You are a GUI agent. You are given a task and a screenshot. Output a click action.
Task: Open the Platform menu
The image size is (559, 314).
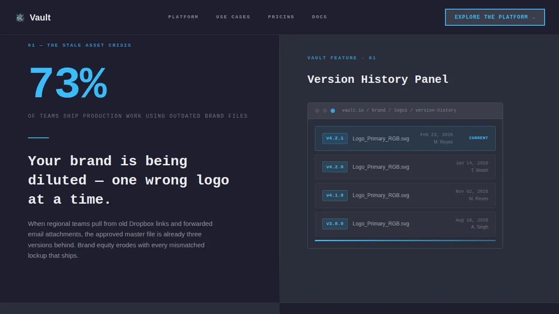(183, 17)
